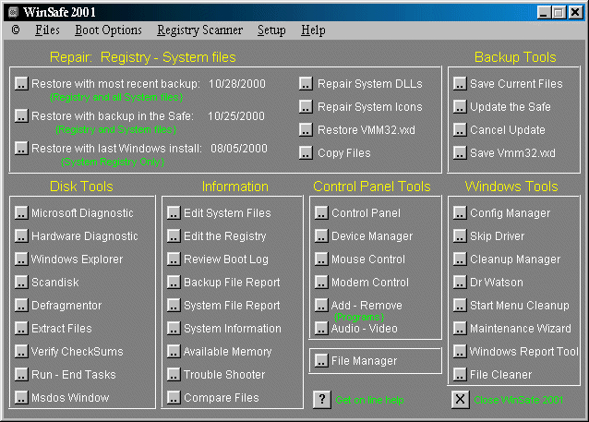Open the Help menu
The height and width of the screenshot is (422, 589).
pyautogui.click(x=313, y=30)
